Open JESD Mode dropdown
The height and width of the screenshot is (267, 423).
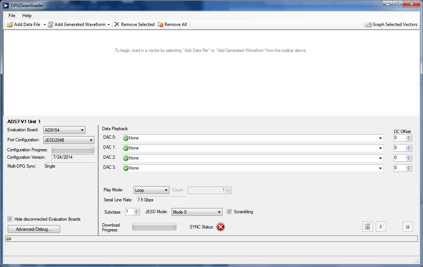point(197,212)
